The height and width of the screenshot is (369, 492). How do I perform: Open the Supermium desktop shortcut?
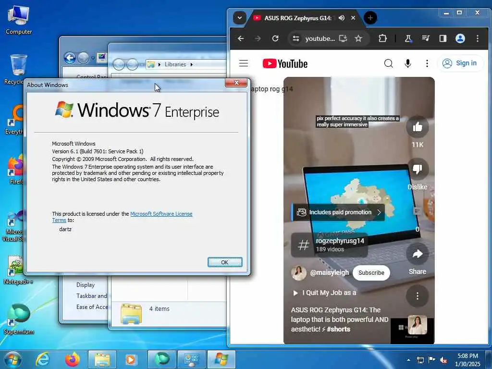(x=19, y=319)
